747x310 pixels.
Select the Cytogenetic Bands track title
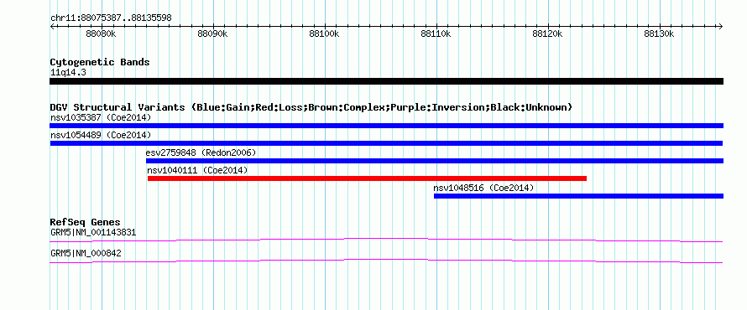(100, 62)
